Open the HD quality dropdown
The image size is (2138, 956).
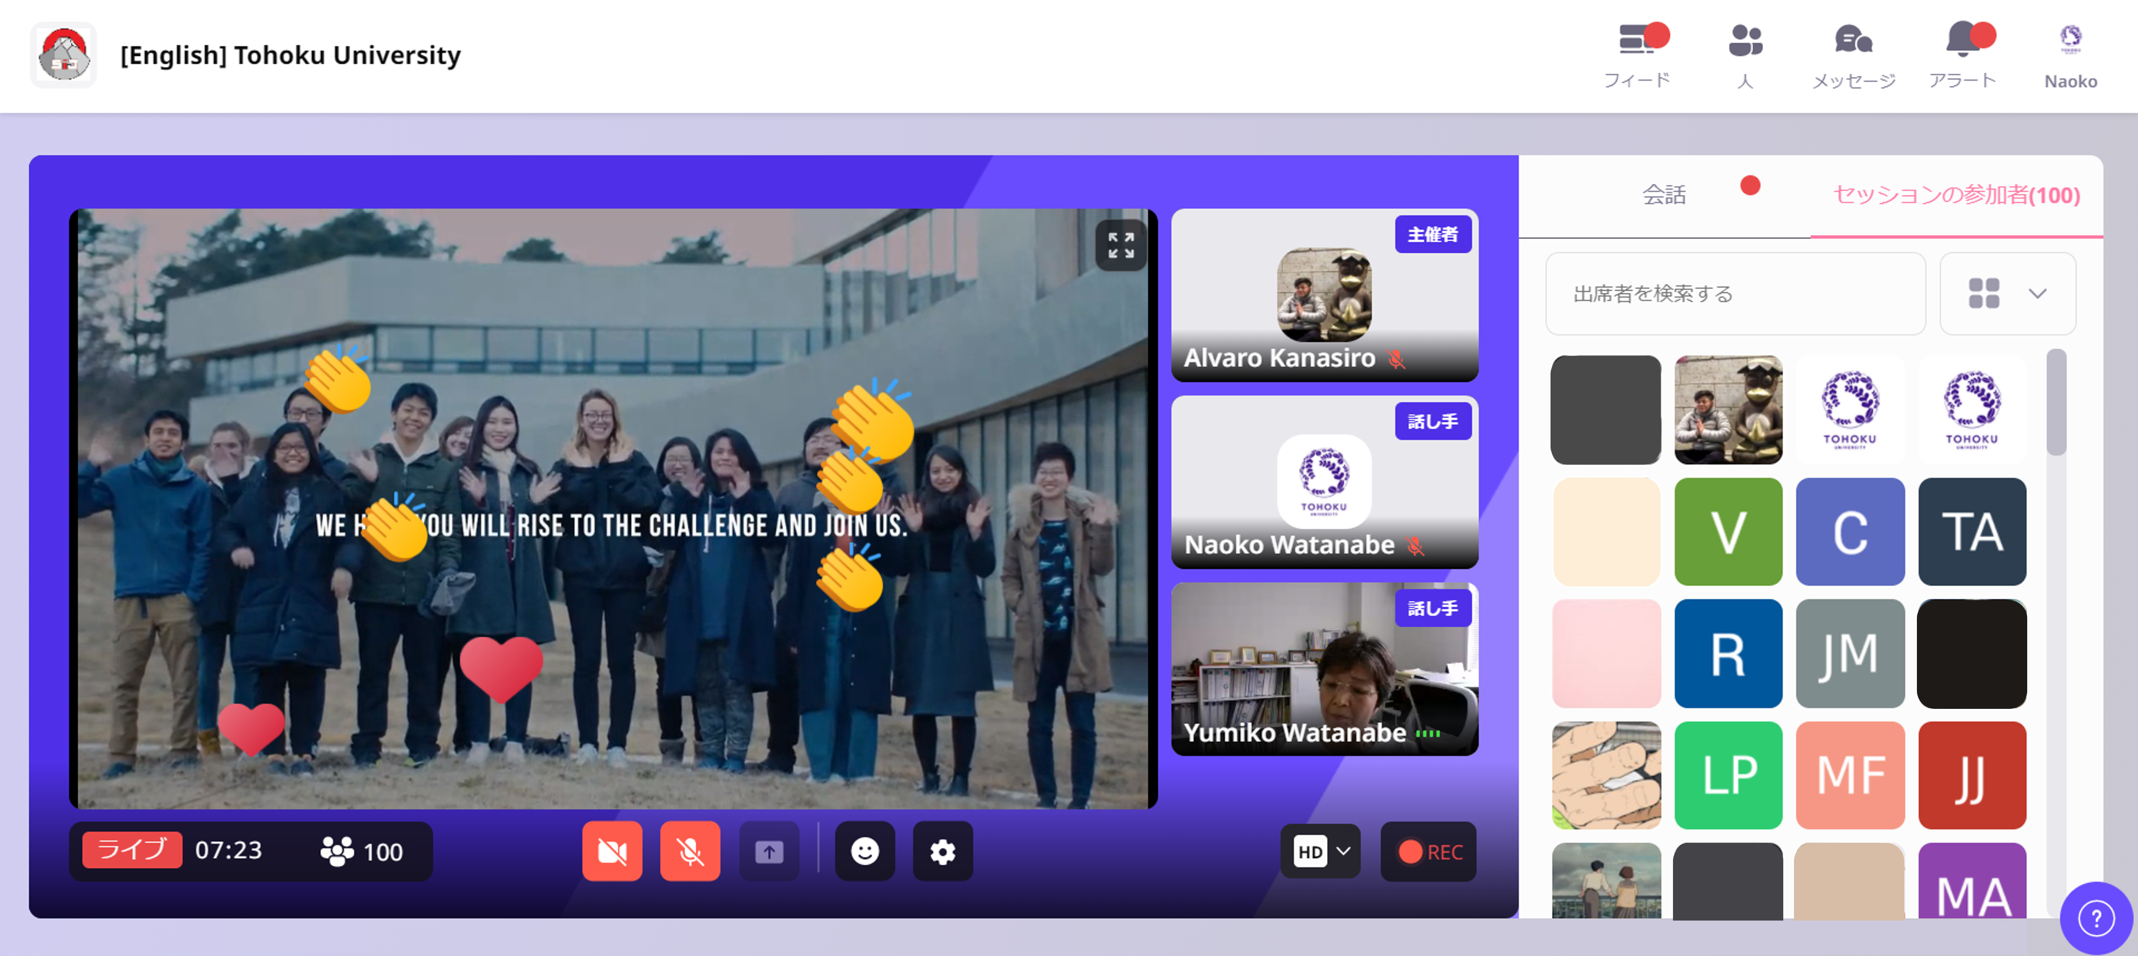click(x=1320, y=851)
